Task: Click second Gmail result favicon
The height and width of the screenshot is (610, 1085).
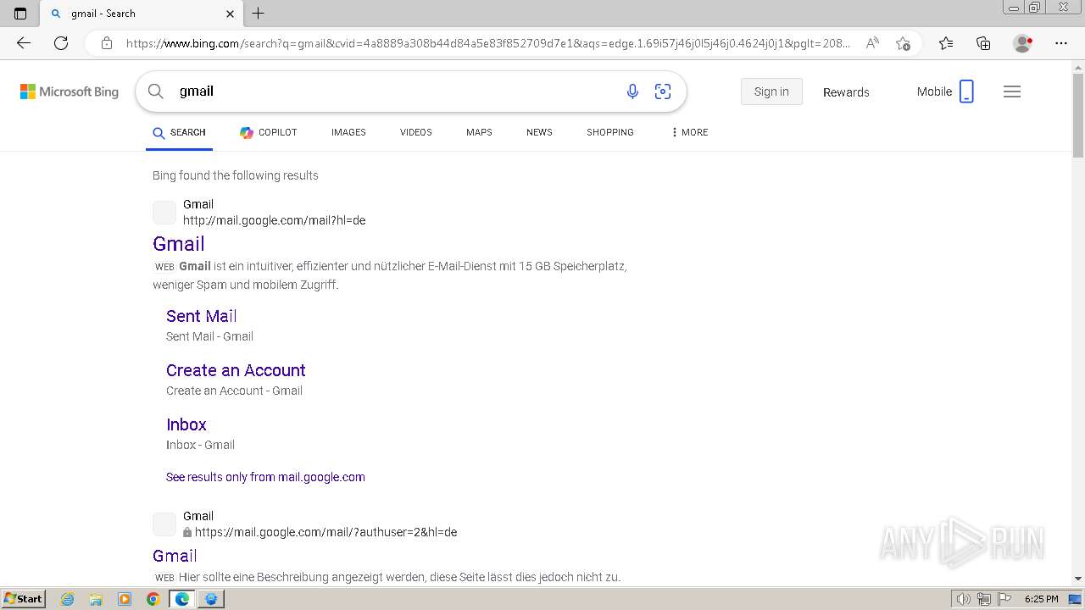Action: coord(164,524)
